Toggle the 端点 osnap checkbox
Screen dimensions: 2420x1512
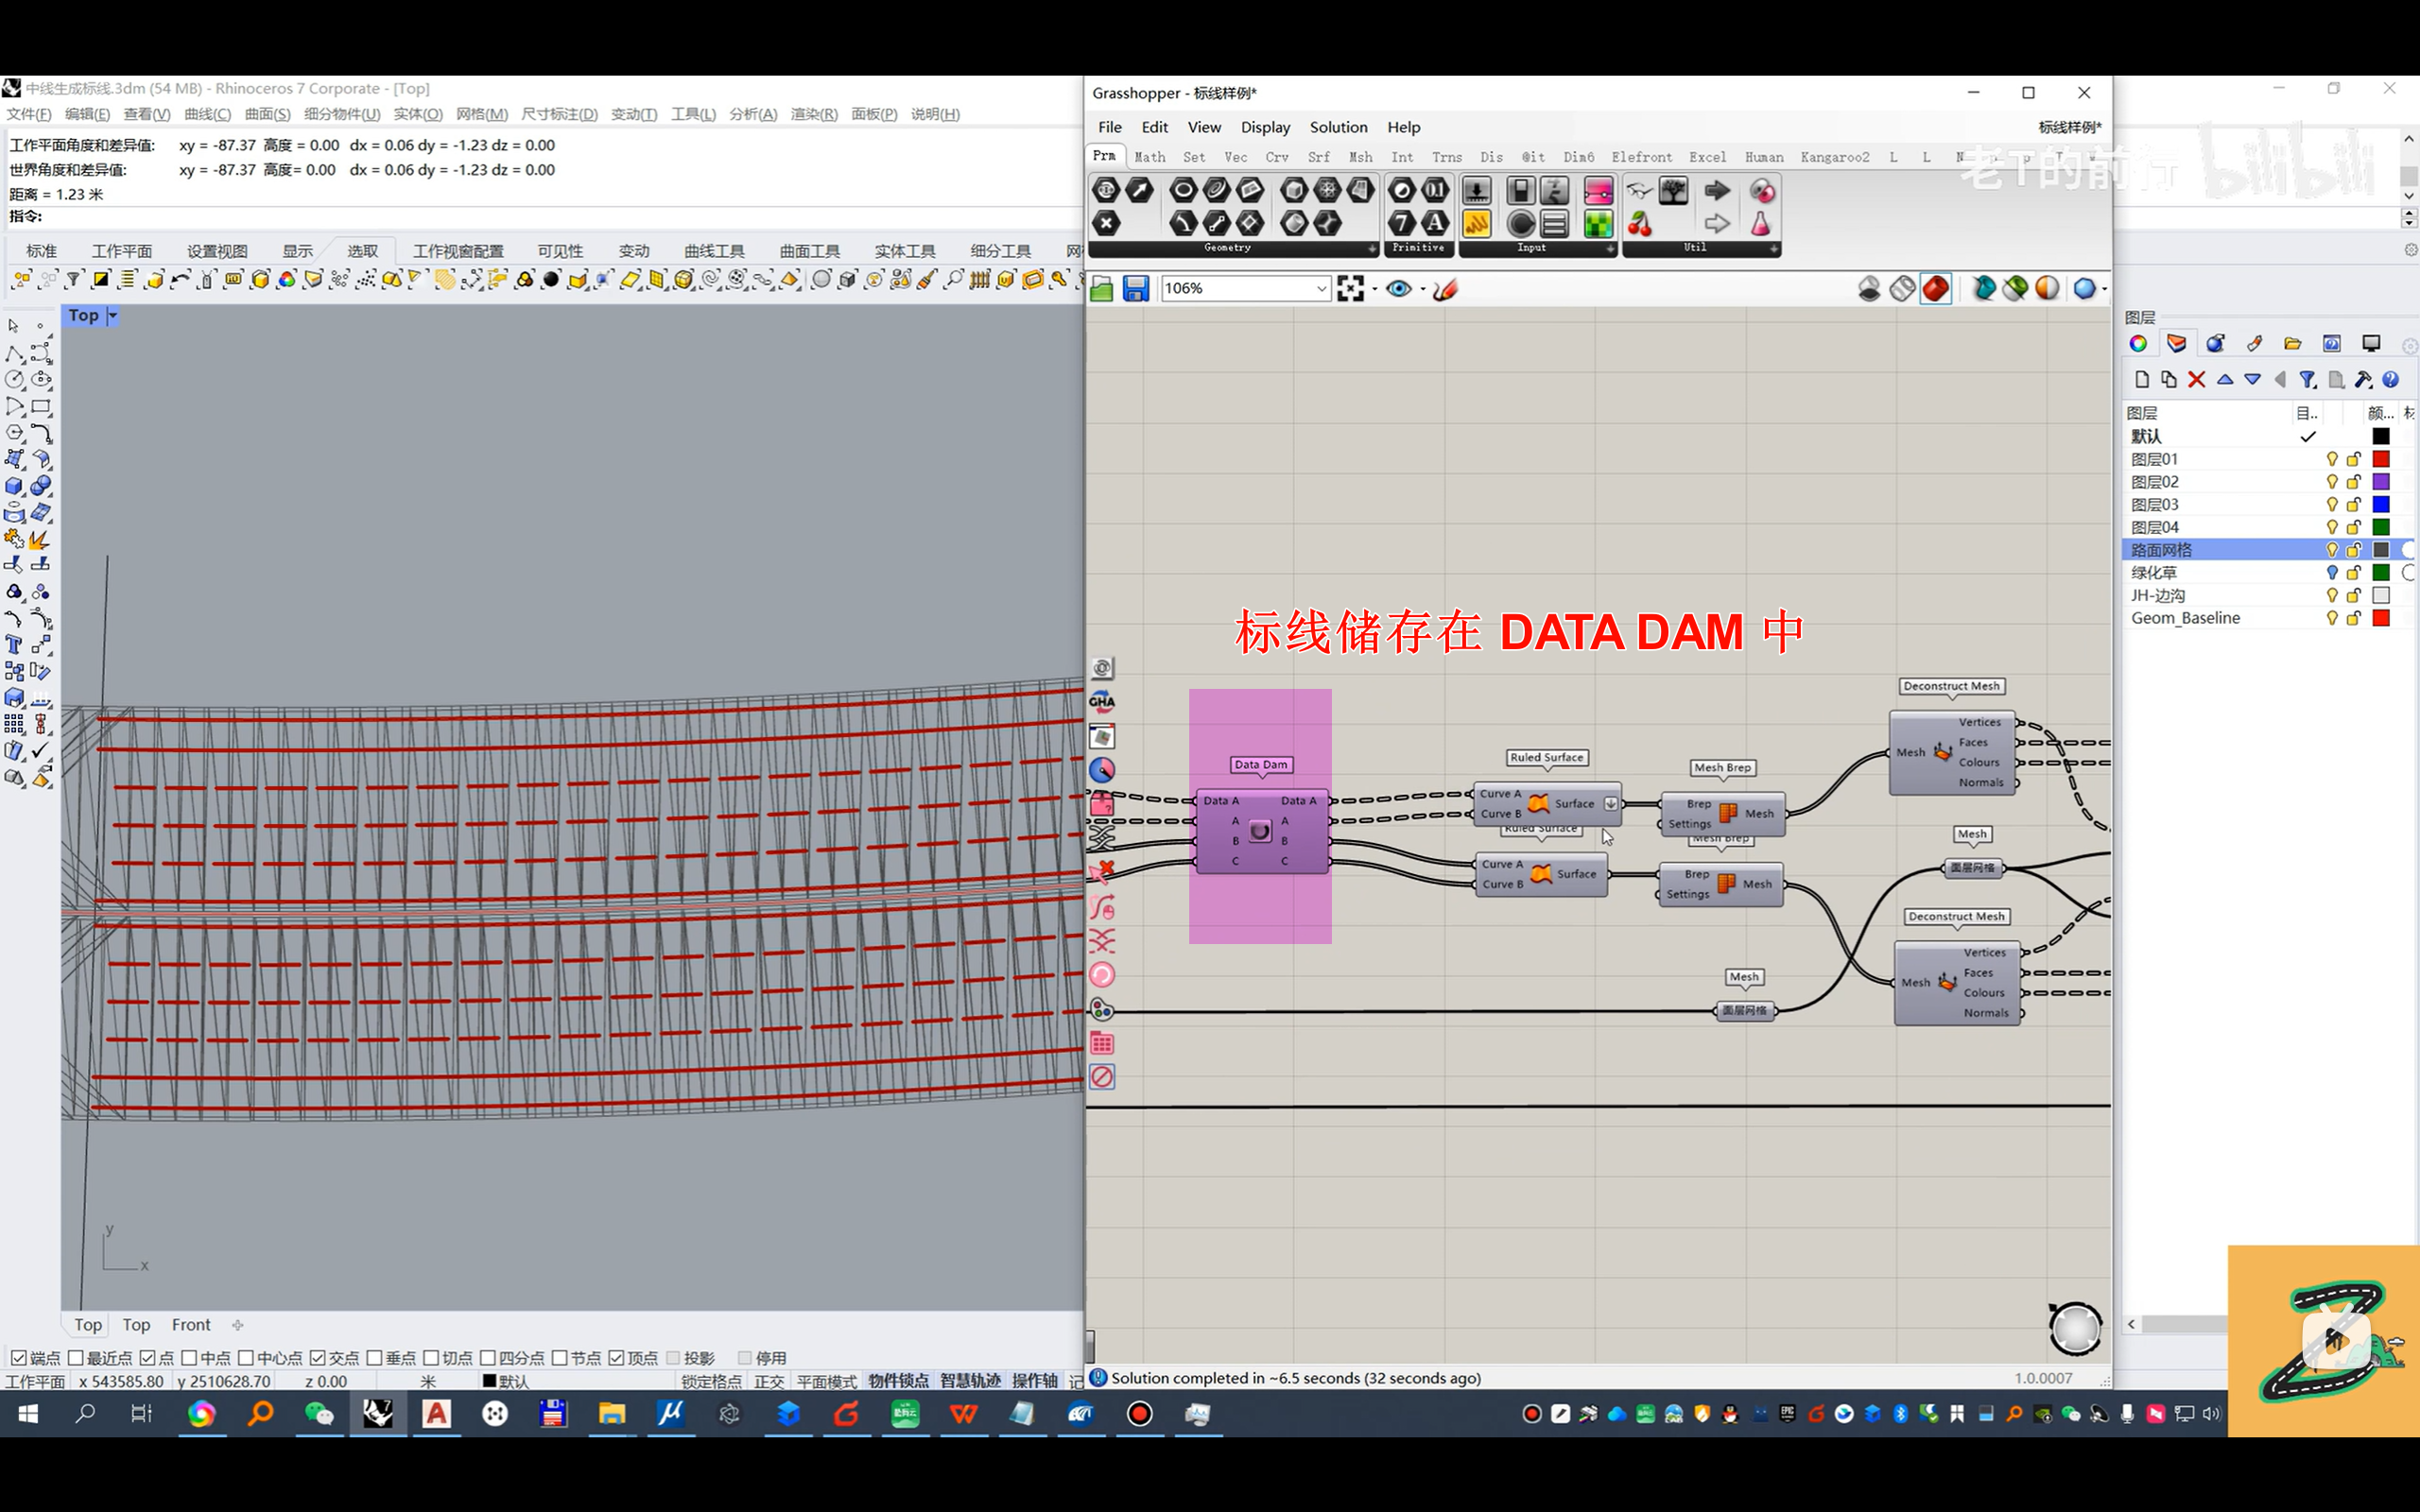(19, 1357)
